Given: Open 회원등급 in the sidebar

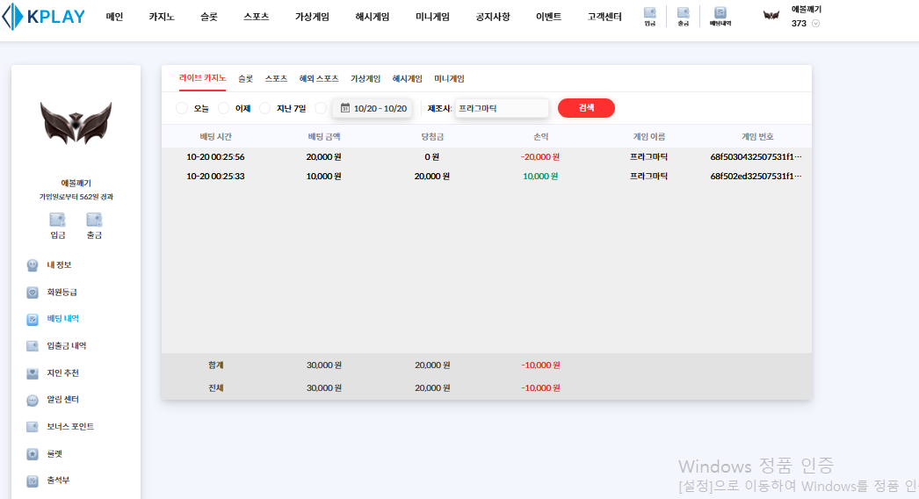Looking at the screenshot, I should (x=67, y=292).
